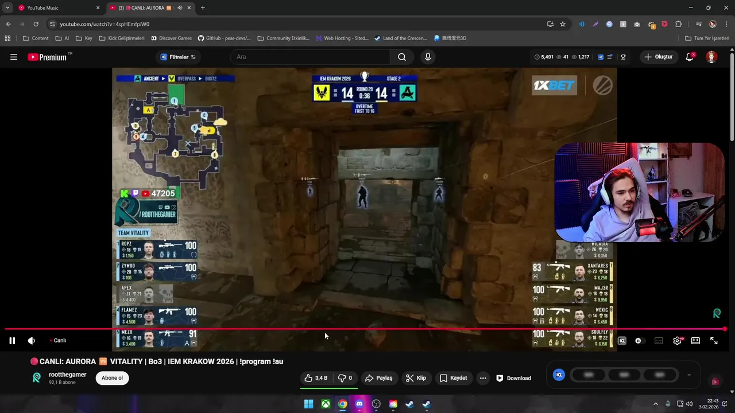Image resolution: width=735 pixels, height=413 pixels.
Task: Open the Filtreler filter control
Action: click(x=179, y=57)
